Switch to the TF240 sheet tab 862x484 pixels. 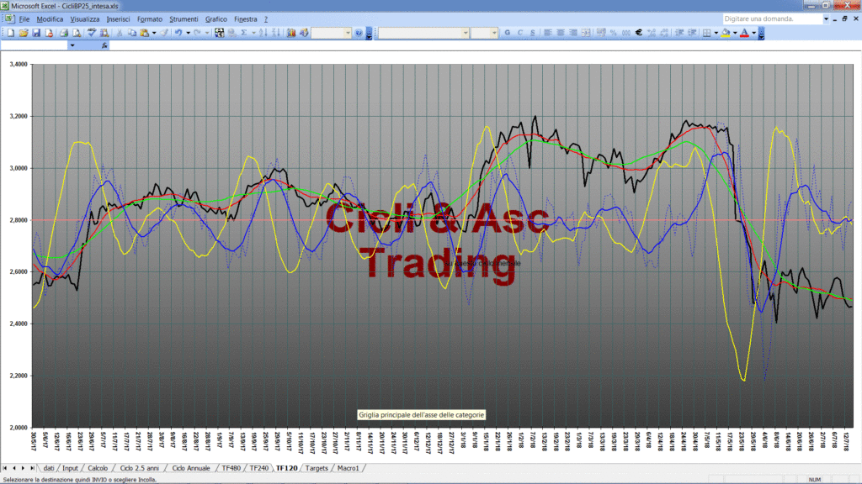[259, 468]
